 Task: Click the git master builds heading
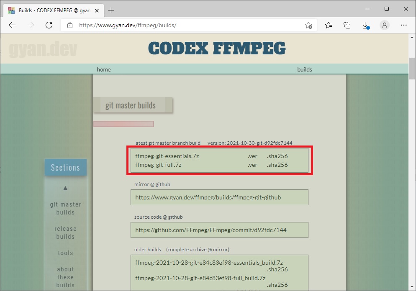130,105
